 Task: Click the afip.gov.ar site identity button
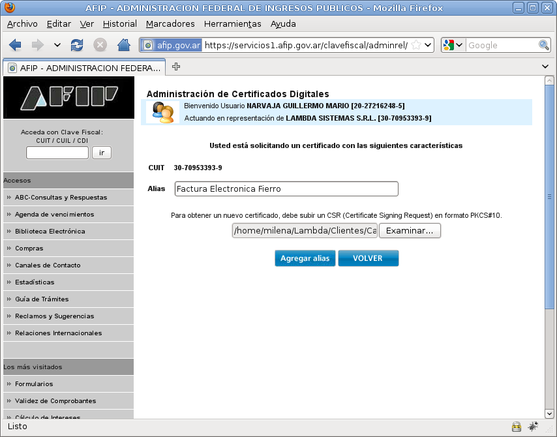pyautogui.click(x=172, y=45)
